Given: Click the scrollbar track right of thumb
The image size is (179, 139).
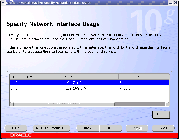Looking at the screenshot, I should click(140, 104).
